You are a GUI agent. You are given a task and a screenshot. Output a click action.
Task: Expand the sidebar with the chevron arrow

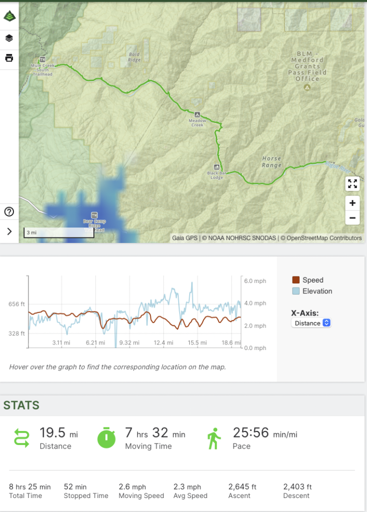[x=9, y=231]
